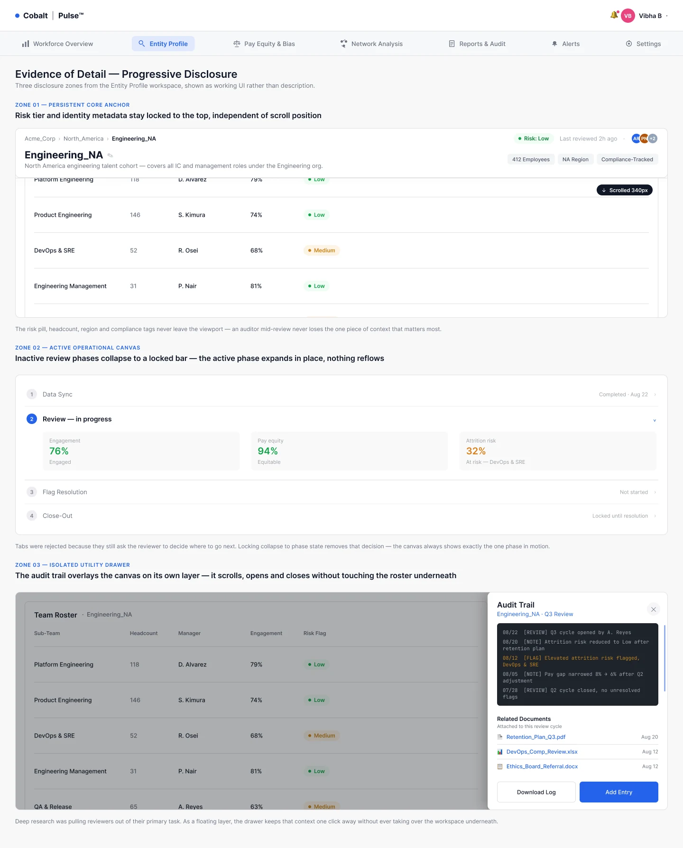Open the Vibha B account dropdown arrow

click(x=667, y=16)
